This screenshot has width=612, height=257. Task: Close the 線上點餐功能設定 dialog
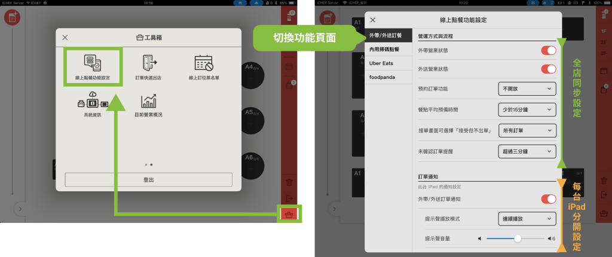click(374, 20)
